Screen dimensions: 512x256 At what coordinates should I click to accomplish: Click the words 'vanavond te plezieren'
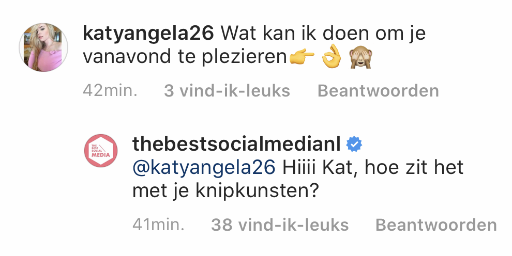[185, 58]
